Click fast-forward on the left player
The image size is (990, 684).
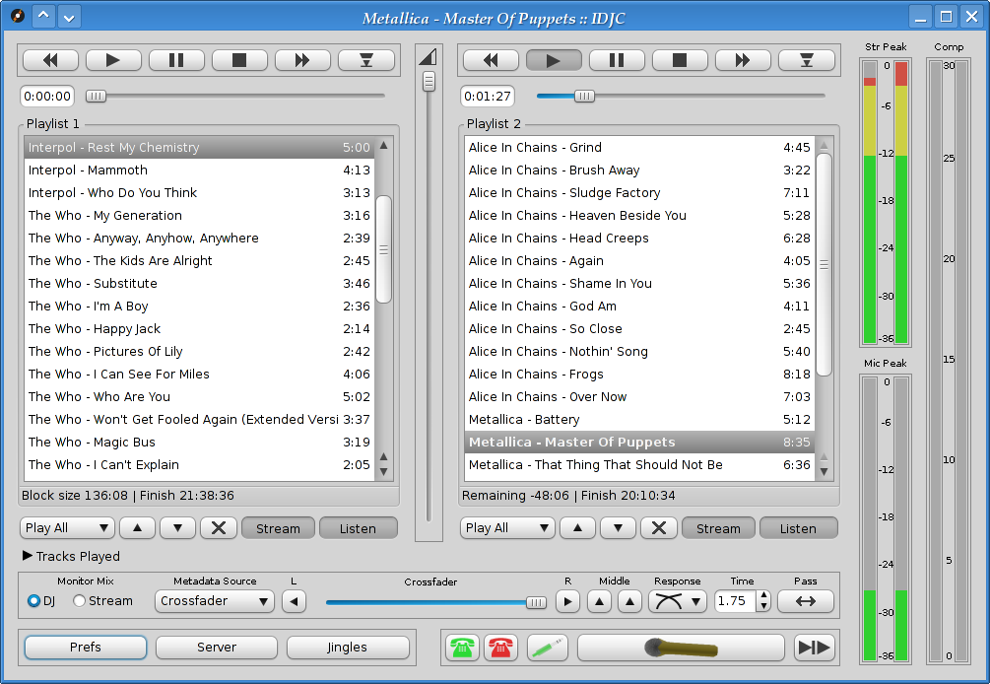tap(302, 60)
